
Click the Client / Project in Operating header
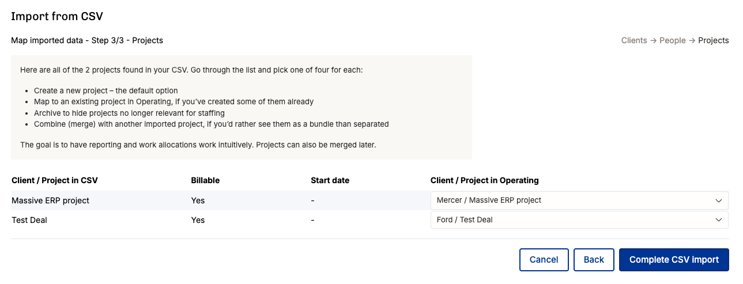[x=484, y=180]
